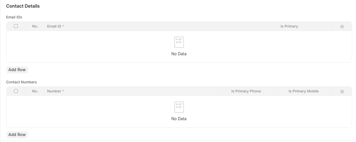The height and width of the screenshot is (142, 356).
Task: Select the Is Primary Phone column header
Action: coord(246,91)
